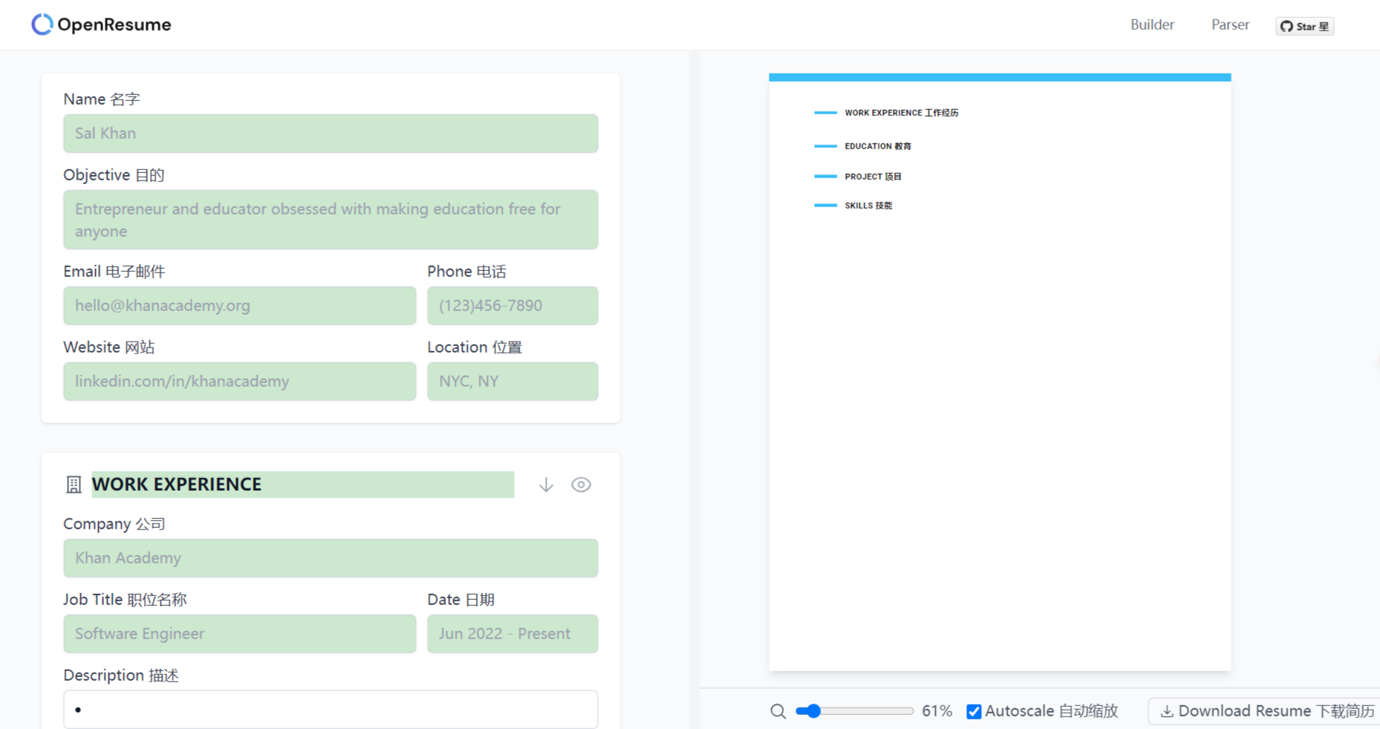Click the Work Experience building icon
The height and width of the screenshot is (729, 1380).
pos(74,485)
